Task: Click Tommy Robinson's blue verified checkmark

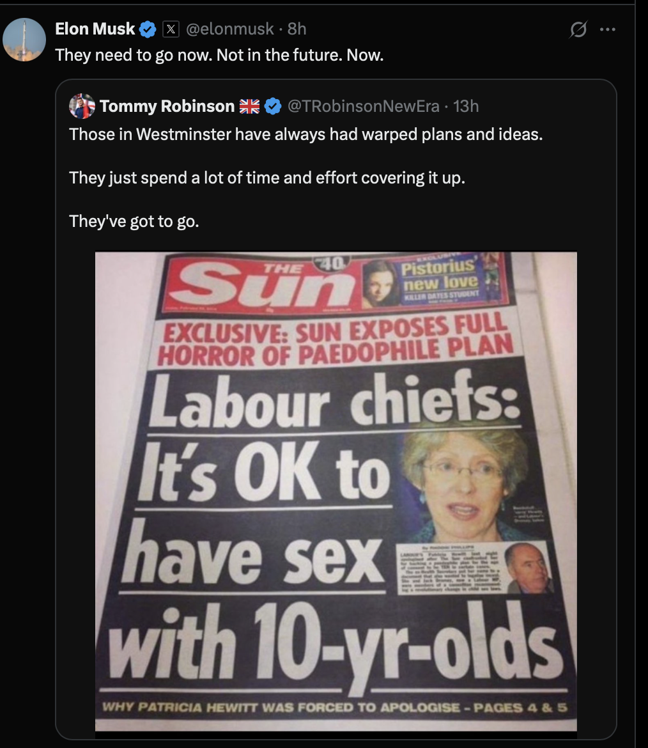Action: [272, 107]
